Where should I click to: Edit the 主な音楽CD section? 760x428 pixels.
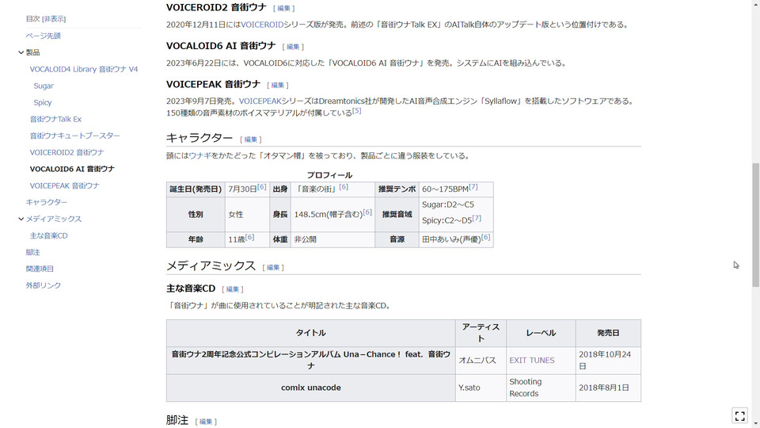point(232,289)
